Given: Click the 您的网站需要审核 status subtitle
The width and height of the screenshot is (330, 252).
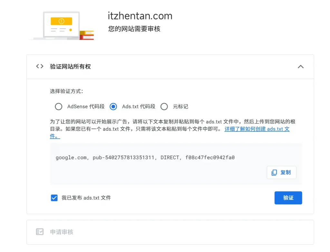Looking at the screenshot, I should click(134, 29).
